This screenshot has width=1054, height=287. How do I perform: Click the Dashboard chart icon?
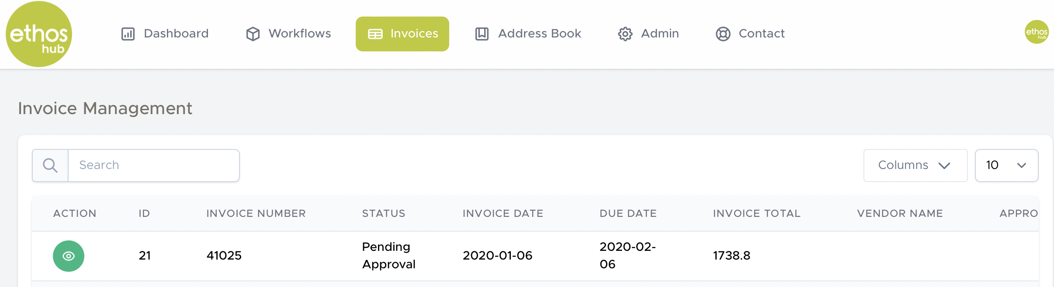coord(128,34)
